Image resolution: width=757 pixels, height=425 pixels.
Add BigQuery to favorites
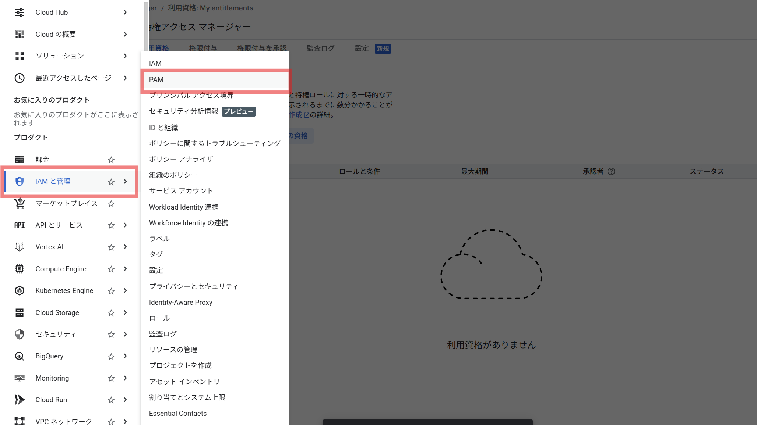111,356
